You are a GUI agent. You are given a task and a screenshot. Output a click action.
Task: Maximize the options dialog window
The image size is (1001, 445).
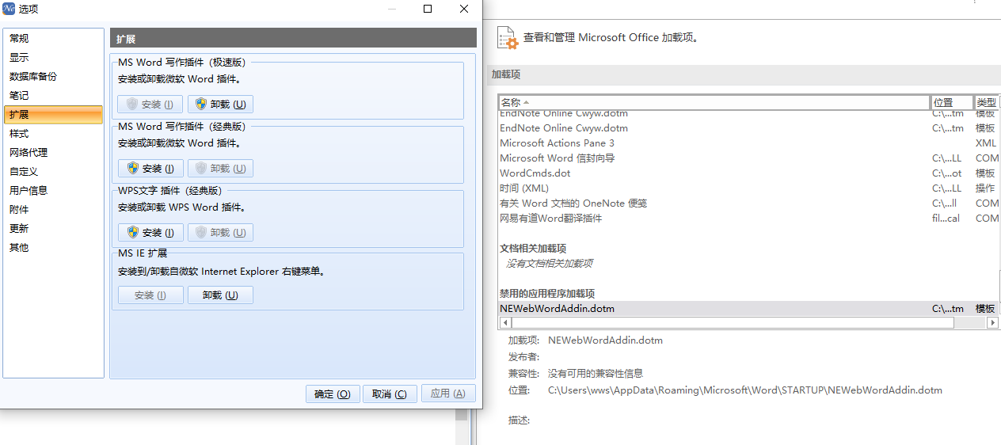pos(428,9)
